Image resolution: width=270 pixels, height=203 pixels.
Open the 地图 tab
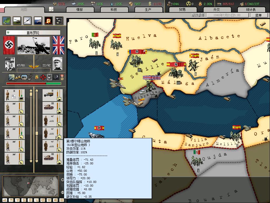pyautogui.click(x=24, y=10)
